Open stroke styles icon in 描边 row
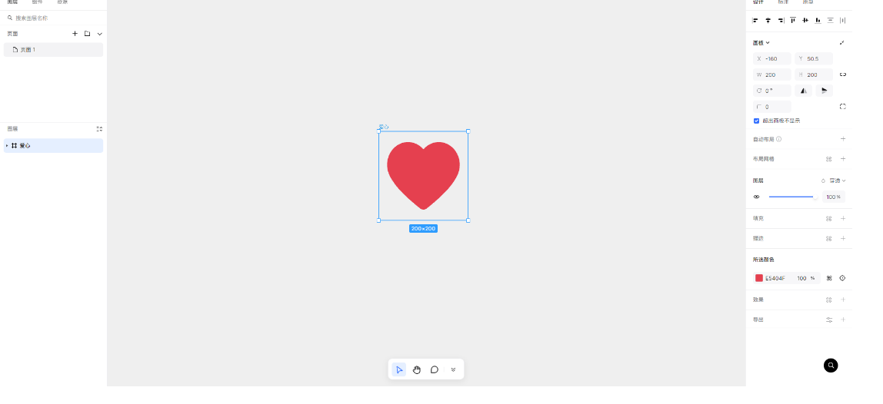Viewport: 883px width, 404px height. pyautogui.click(x=829, y=239)
